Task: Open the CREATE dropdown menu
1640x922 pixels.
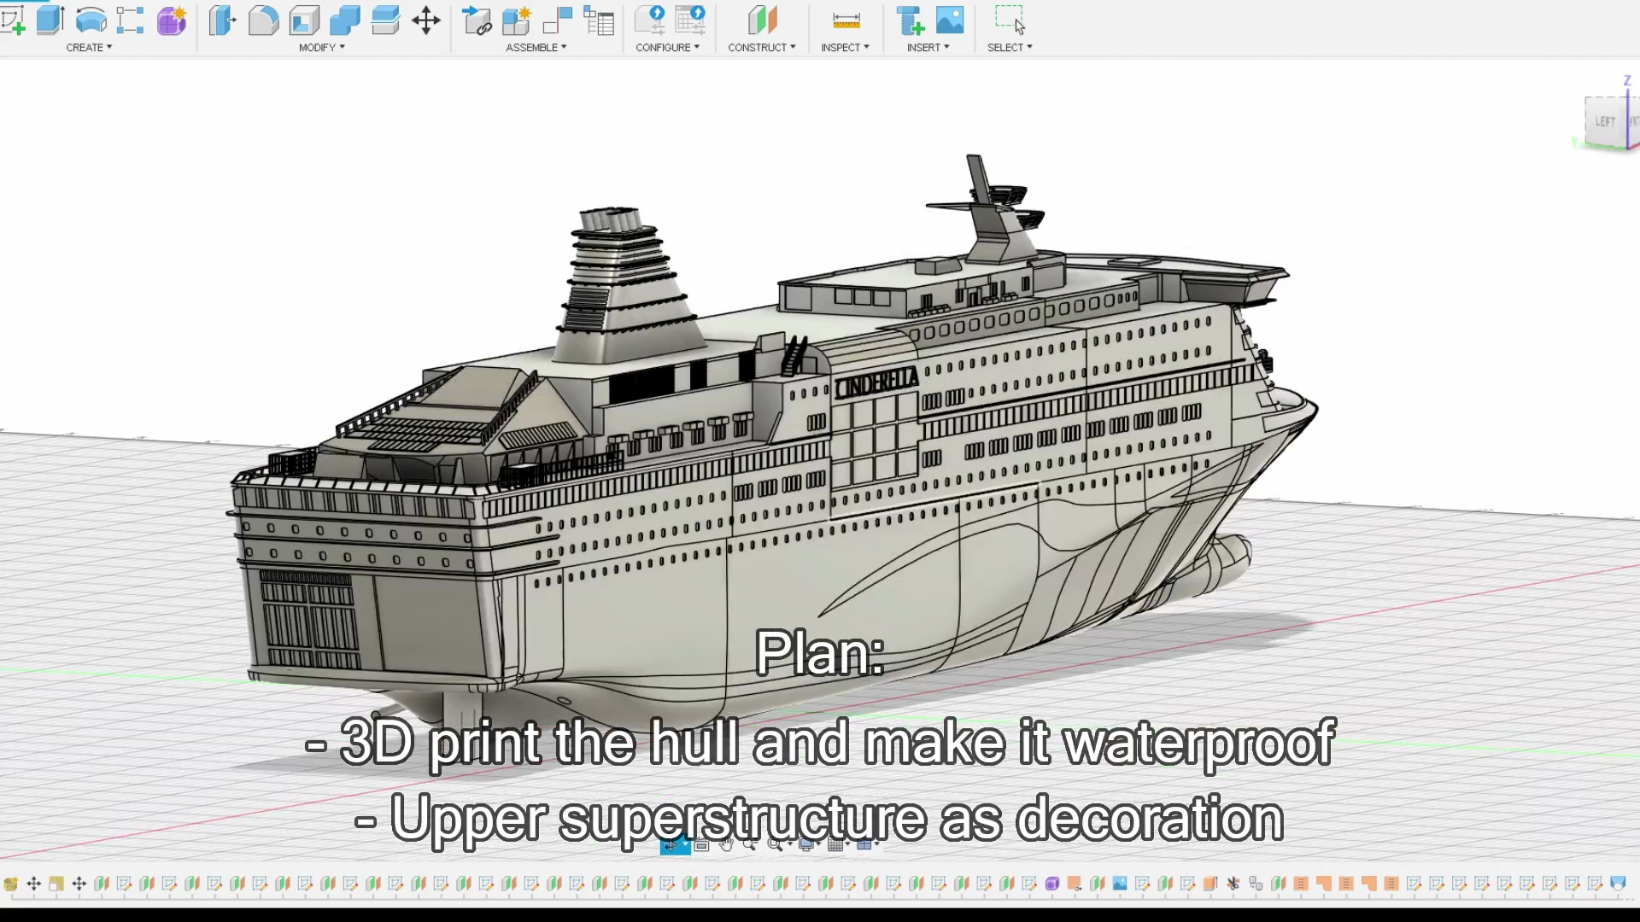Action: [89, 48]
